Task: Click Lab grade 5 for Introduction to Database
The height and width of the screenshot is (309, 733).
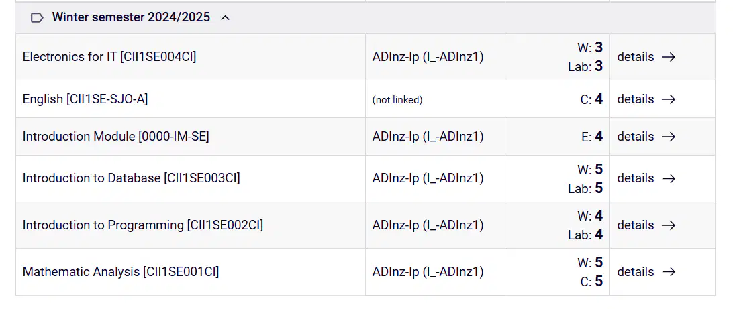Action: 585,188
